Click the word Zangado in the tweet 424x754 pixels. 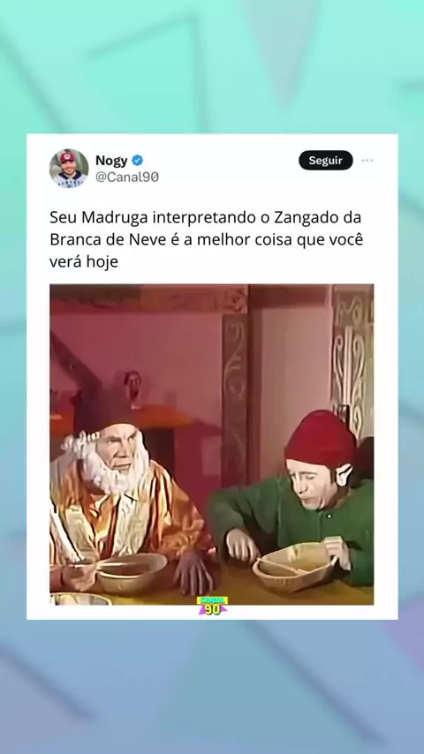(307, 218)
